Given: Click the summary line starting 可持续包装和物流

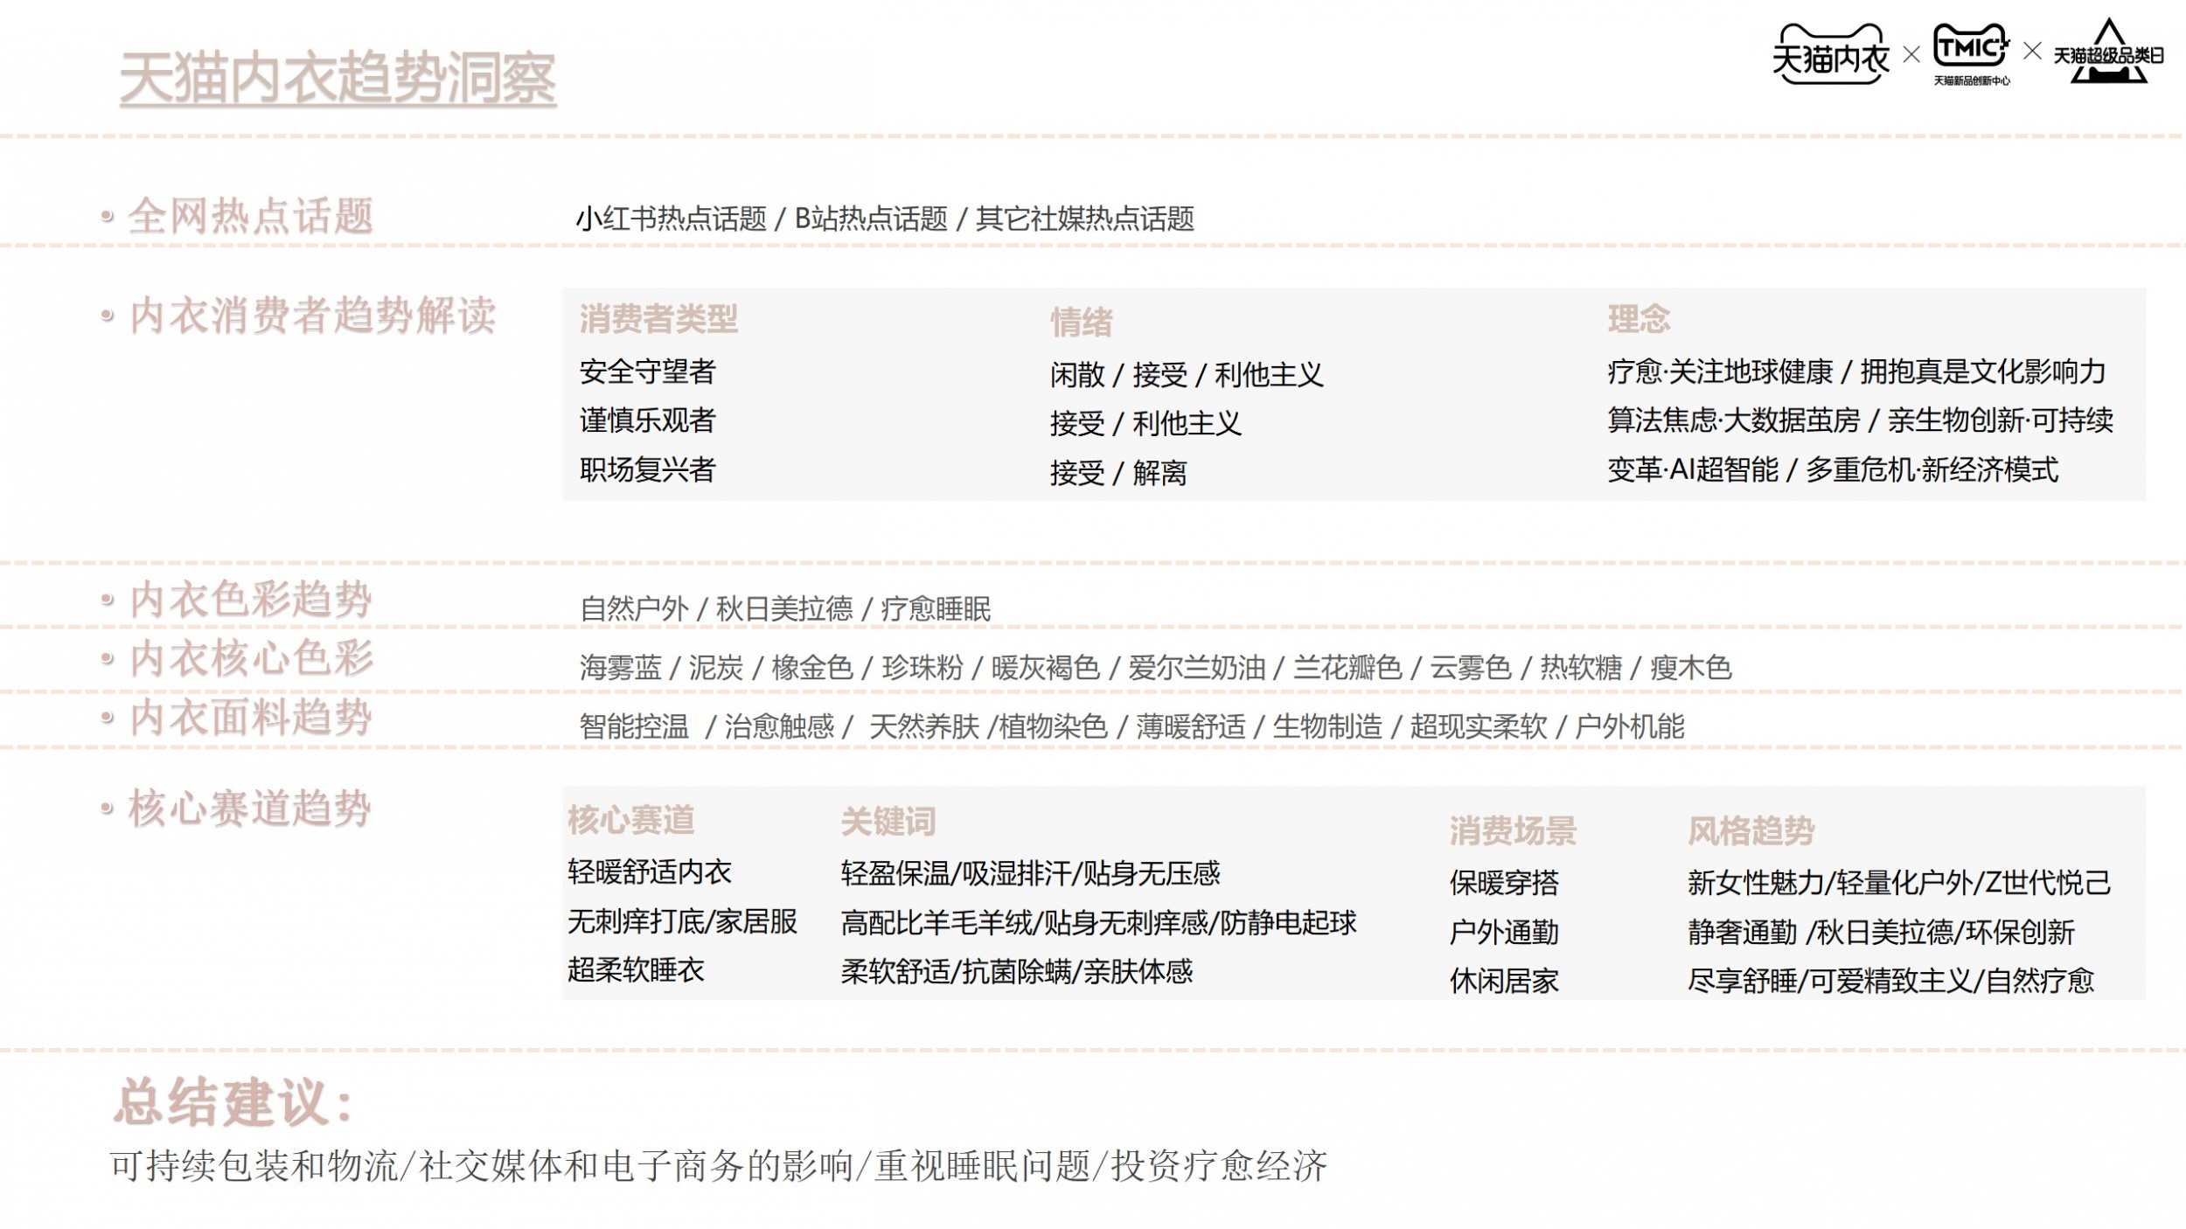Looking at the screenshot, I should click(x=719, y=1166).
